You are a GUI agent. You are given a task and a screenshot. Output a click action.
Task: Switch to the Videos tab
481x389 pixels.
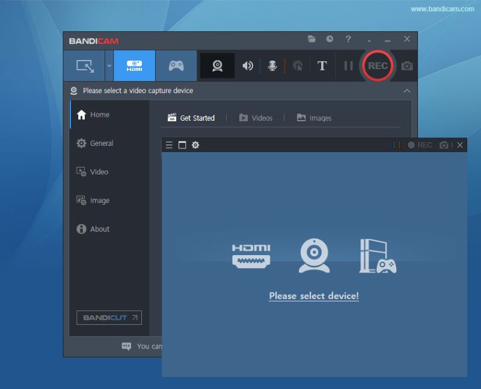256,118
